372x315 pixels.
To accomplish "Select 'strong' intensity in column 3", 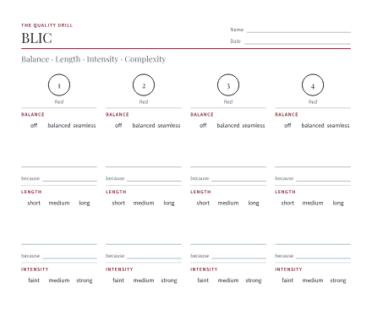I will point(254,280).
